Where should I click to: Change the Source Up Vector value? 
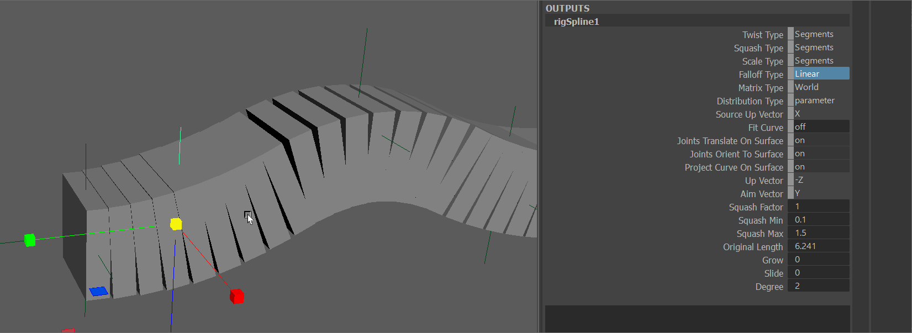[819, 114]
